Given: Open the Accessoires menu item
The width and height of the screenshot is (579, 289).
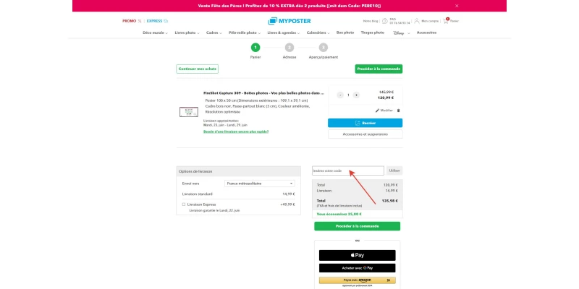Looking at the screenshot, I should tap(426, 33).
